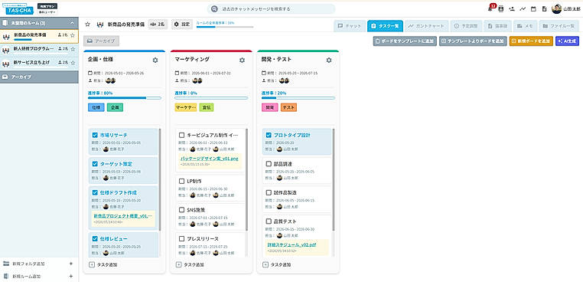The width and height of the screenshot is (583, 282).
Task: Favorite the 新商品の発売準備 room in sidebar
Action: tap(73, 36)
